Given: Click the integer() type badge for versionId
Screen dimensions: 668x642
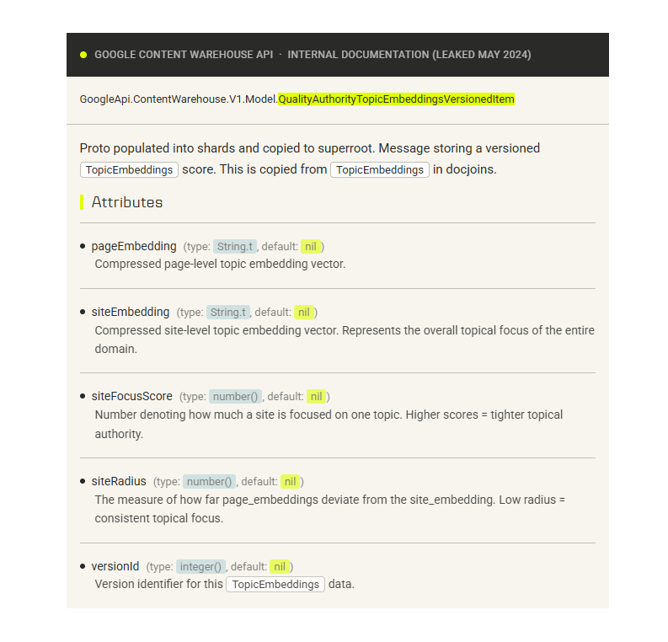Looking at the screenshot, I should click(x=200, y=567).
